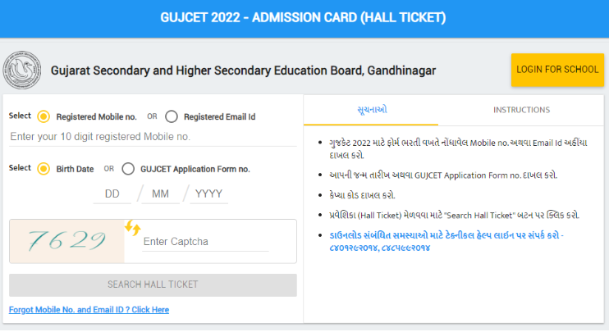Focus the Enter Captcha text field

pos(205,242)
